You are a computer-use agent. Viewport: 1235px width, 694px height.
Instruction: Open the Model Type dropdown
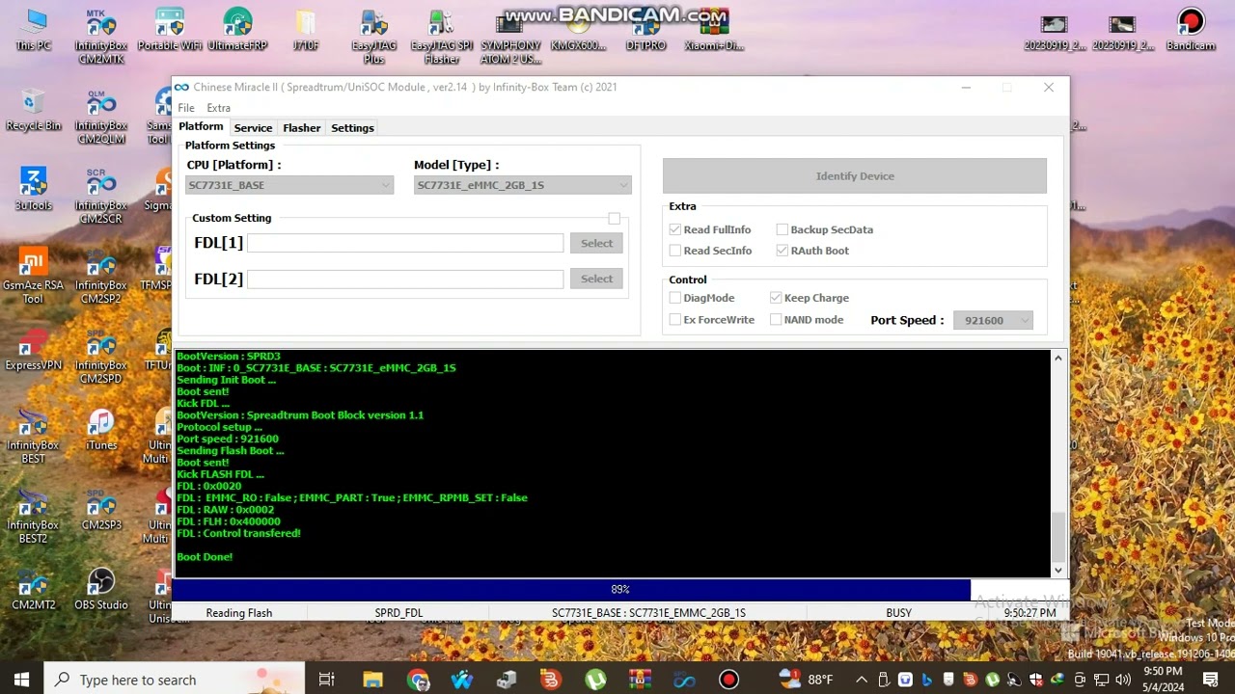coord(523,185)
